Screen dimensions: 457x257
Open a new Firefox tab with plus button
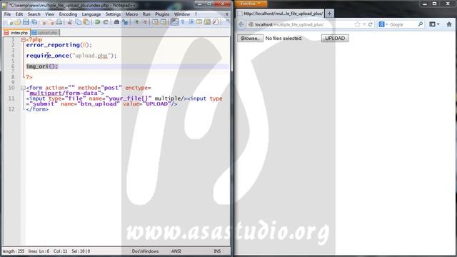point(330,14)
